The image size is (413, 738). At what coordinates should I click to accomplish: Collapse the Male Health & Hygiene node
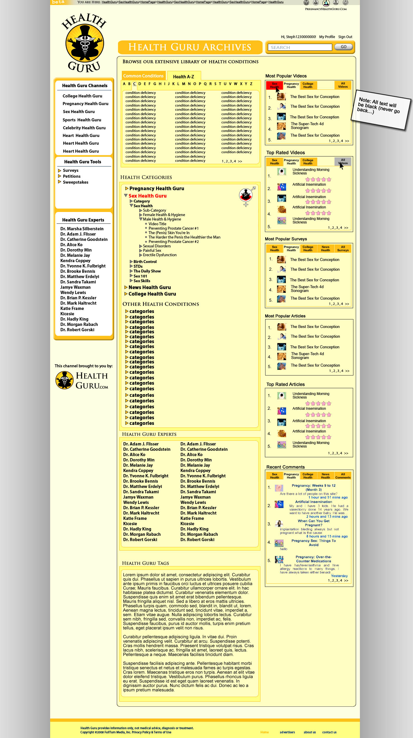(x=141, y=219)
